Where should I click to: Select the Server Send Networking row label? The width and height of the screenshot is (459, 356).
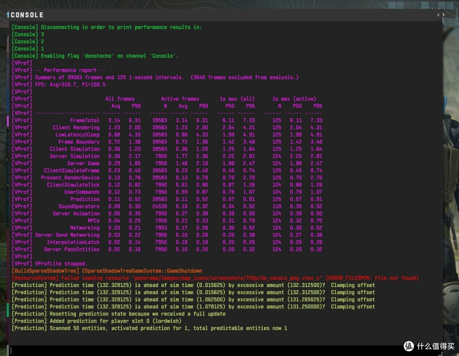point(67,235)
